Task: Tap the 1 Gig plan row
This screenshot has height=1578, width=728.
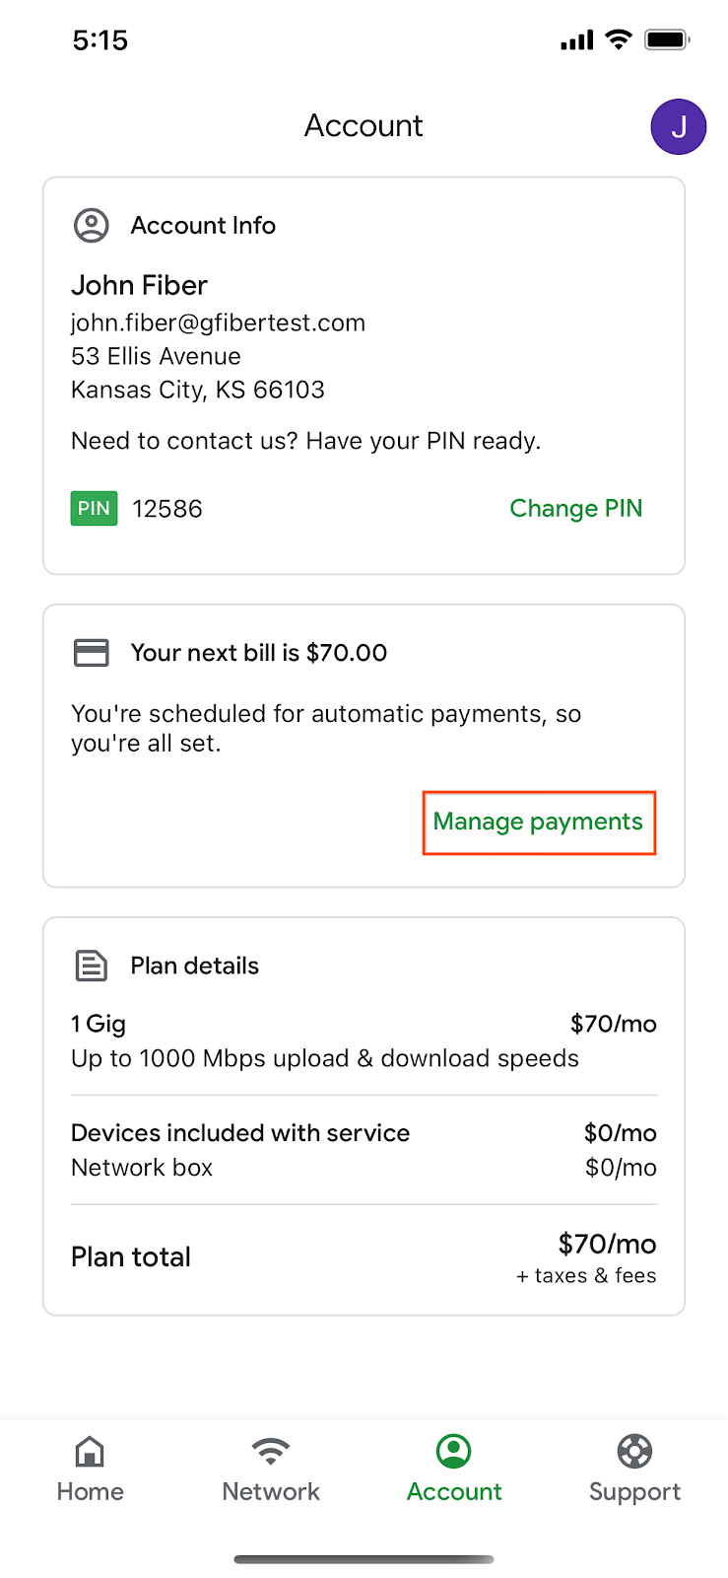Action: click(99, 1024)
